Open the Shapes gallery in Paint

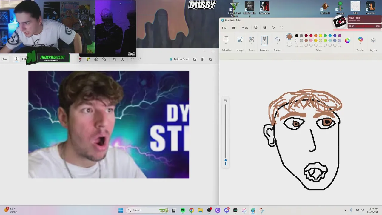[x=277, y=39]
